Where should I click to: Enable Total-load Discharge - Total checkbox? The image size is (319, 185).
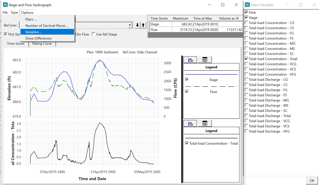tap(247, 116)
